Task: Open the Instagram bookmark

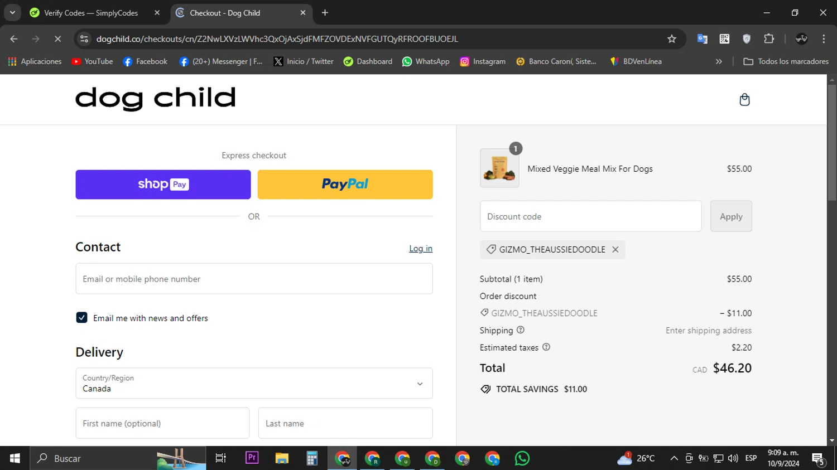Action: (483, 61)
